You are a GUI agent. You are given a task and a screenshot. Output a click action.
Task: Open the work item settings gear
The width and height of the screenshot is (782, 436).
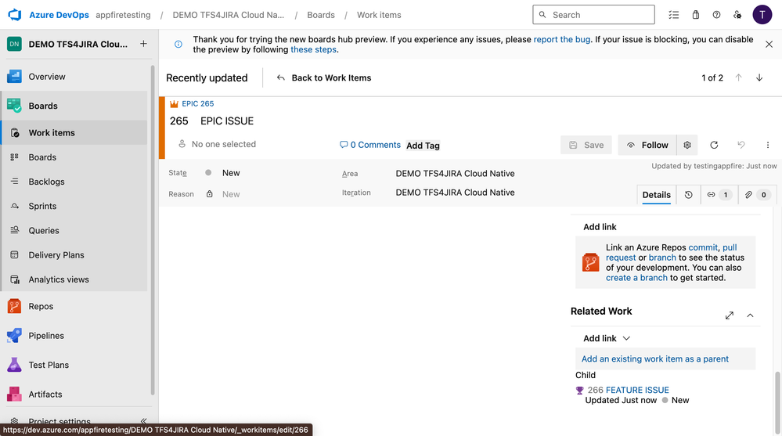point(687,145)
